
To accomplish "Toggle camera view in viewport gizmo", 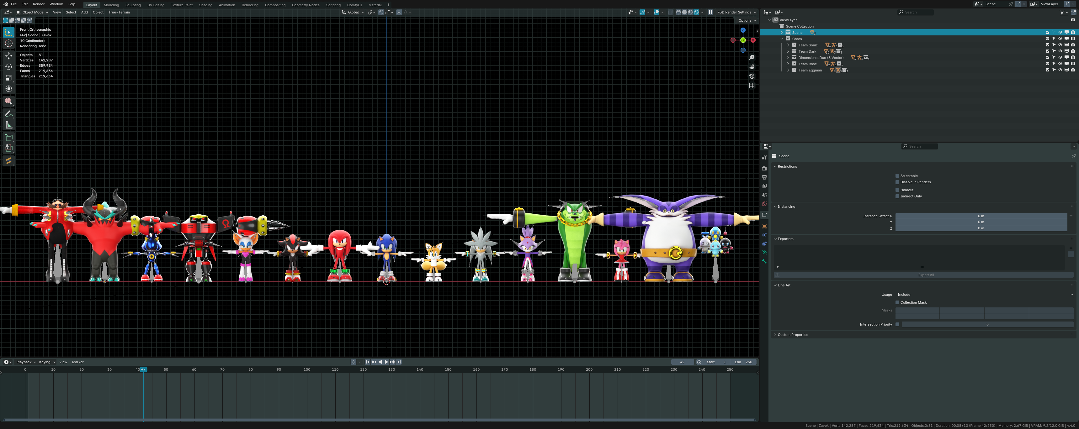I will [752, 76].
